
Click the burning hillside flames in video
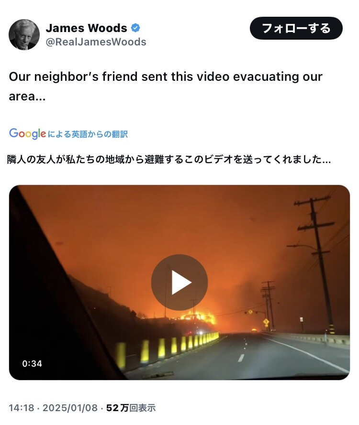pos(201,317)
